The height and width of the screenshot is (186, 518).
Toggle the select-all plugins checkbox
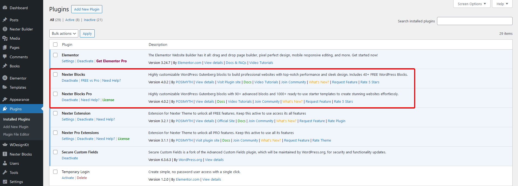pyautogui.click(x=55, y=44)
